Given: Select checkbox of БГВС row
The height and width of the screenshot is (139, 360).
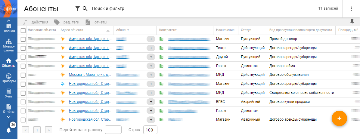Looking at the screenshot, I should 23,102.
